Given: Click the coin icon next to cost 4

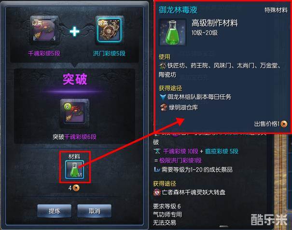Looking at the screenshot, I should pyautogui.click(x=76, y=188).
